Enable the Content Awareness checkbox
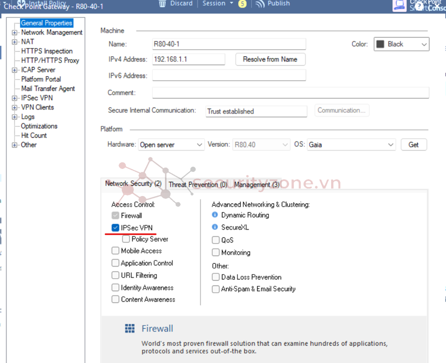 (x=115, y=299)
